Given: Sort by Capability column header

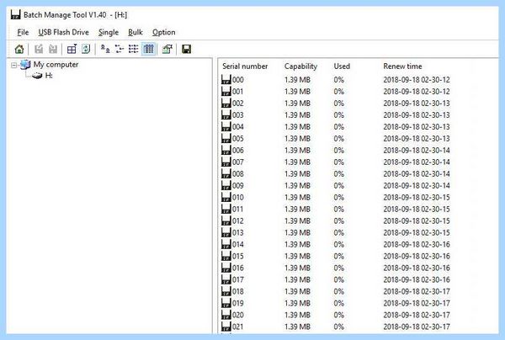Looking at the screenshot, I should 300,66.
